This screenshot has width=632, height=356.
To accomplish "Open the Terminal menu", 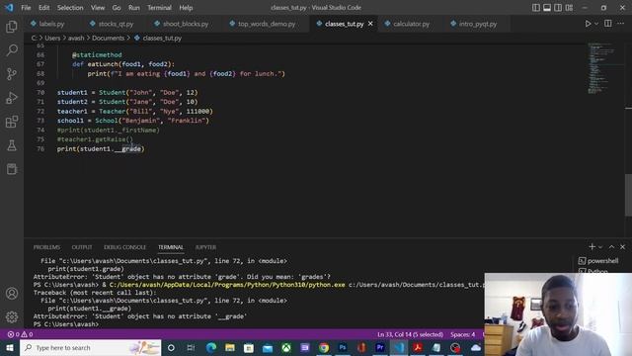I will [x=159, y=8].
